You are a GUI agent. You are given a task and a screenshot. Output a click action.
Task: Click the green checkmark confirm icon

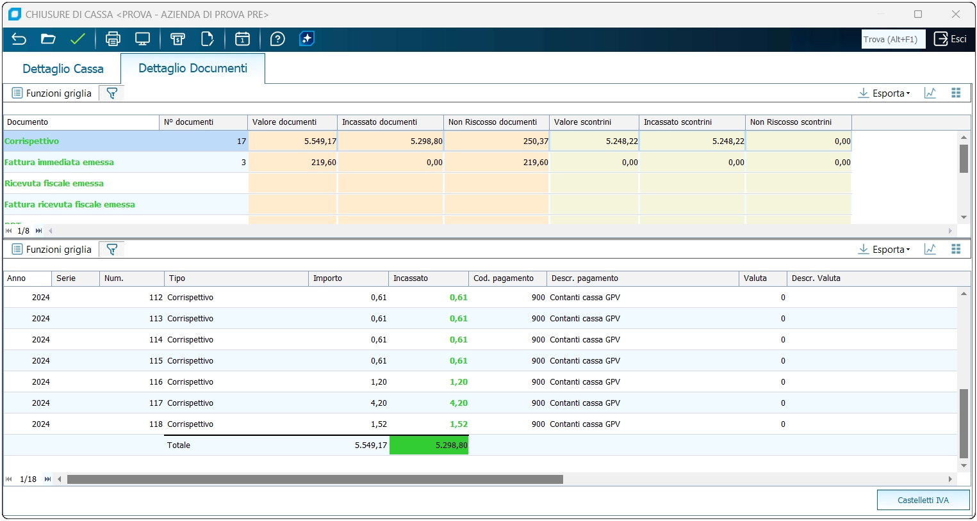[x=78, y=39]
